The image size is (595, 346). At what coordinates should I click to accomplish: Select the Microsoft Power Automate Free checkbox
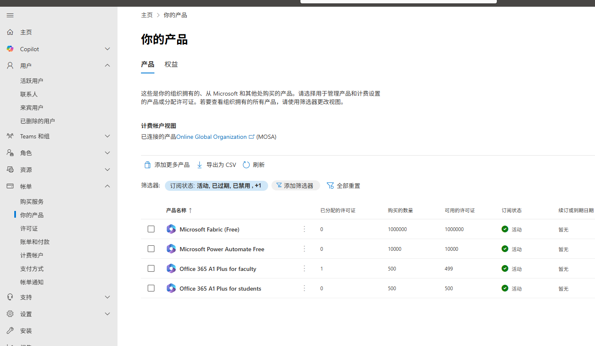point(151,249)
